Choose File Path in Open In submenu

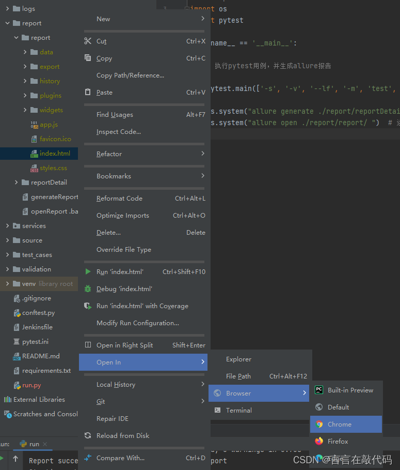(x=259, y=376)
